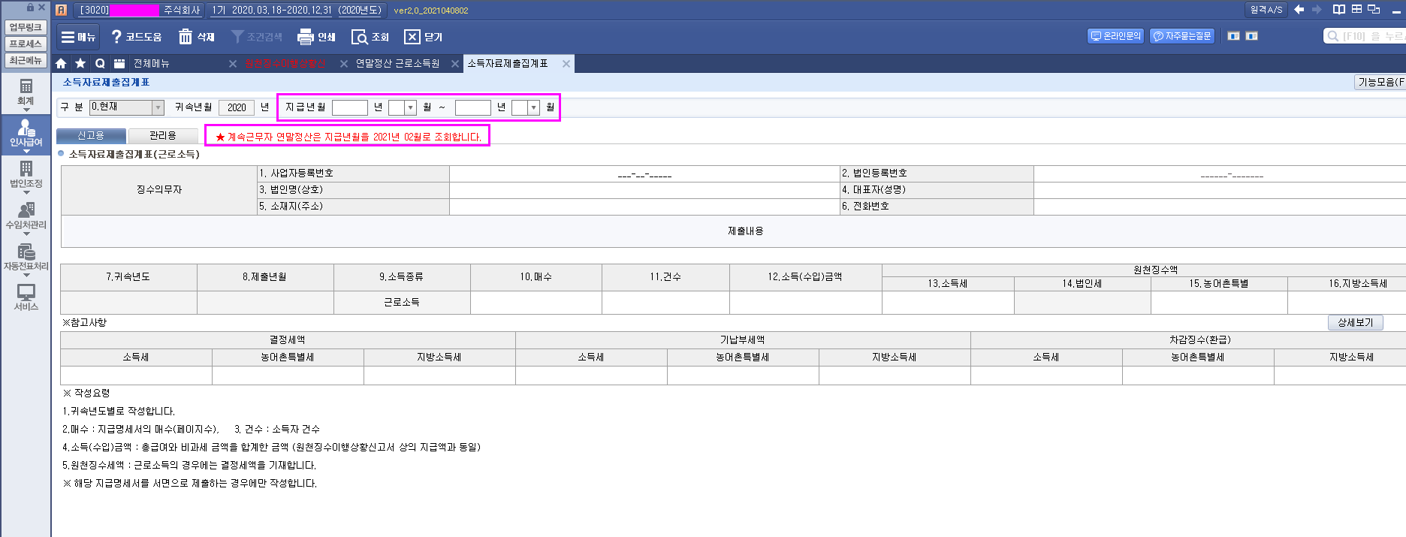Click the 온라인문의 button
This screenshot has height=537, width=1406.
[1115, 36]
